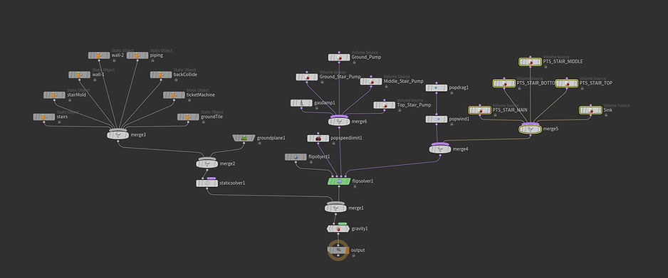Click the 'popspeedlimit1' label text
The width and height of the screenshot is (668, 278).
click(x=346, y=138)
